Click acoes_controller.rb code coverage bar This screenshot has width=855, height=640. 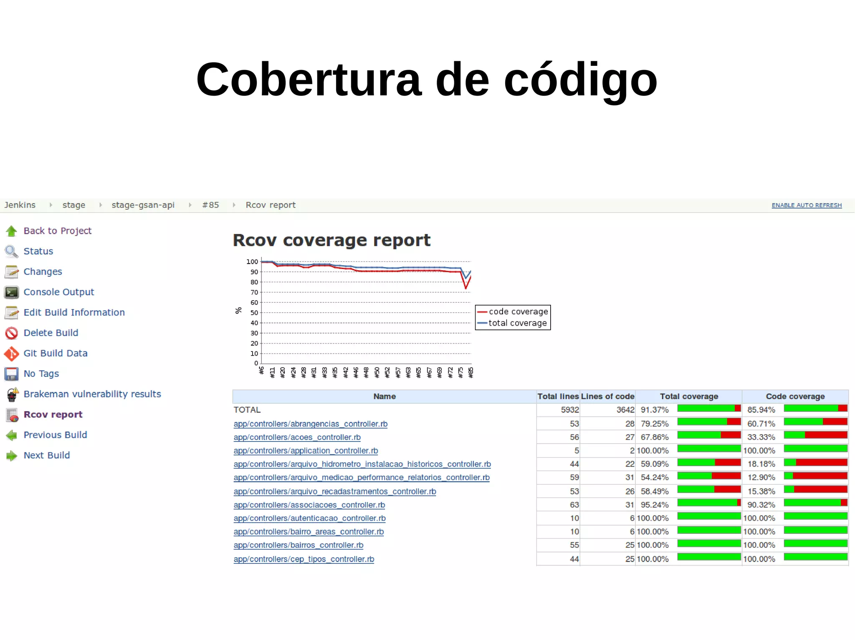[816, 435]
